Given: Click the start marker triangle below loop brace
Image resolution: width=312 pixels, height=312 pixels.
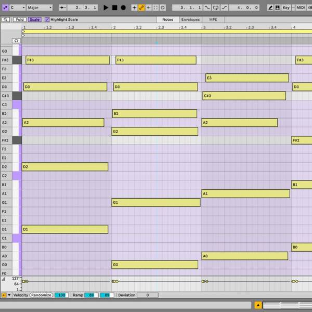Looking at the screenshot, I should coord(23,35).
